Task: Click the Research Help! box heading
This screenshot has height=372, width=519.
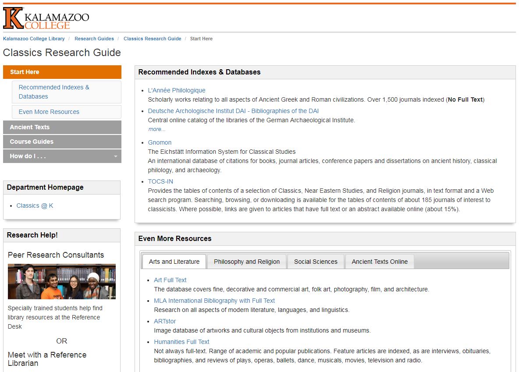Action: [32, 235]
